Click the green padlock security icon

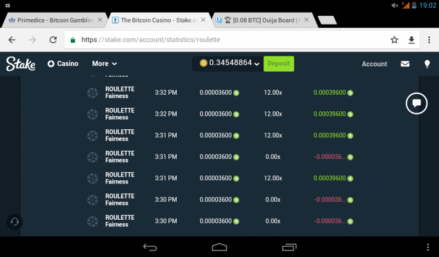click(x=73, y=40)
